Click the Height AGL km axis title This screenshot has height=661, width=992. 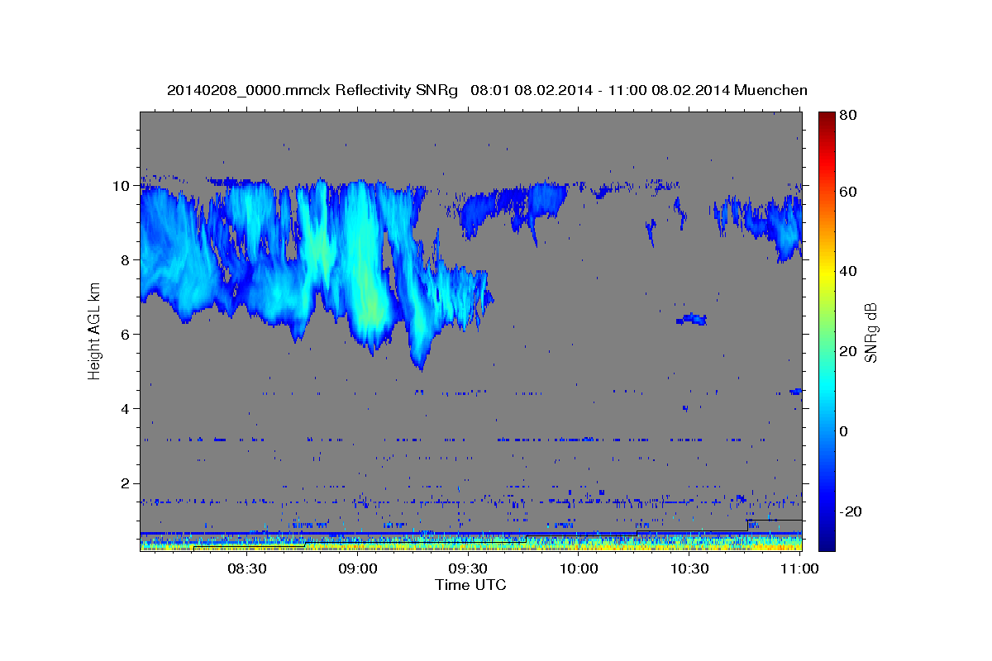point(94,331)
